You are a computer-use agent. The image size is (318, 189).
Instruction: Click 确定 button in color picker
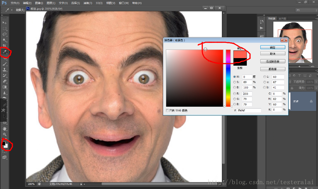[x=273, y=47]
